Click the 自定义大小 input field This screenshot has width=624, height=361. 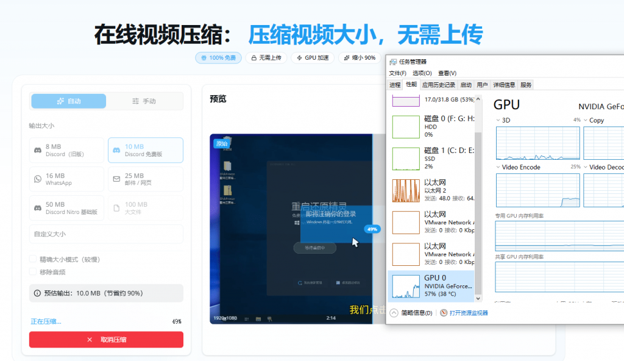[x=106, y=234]
